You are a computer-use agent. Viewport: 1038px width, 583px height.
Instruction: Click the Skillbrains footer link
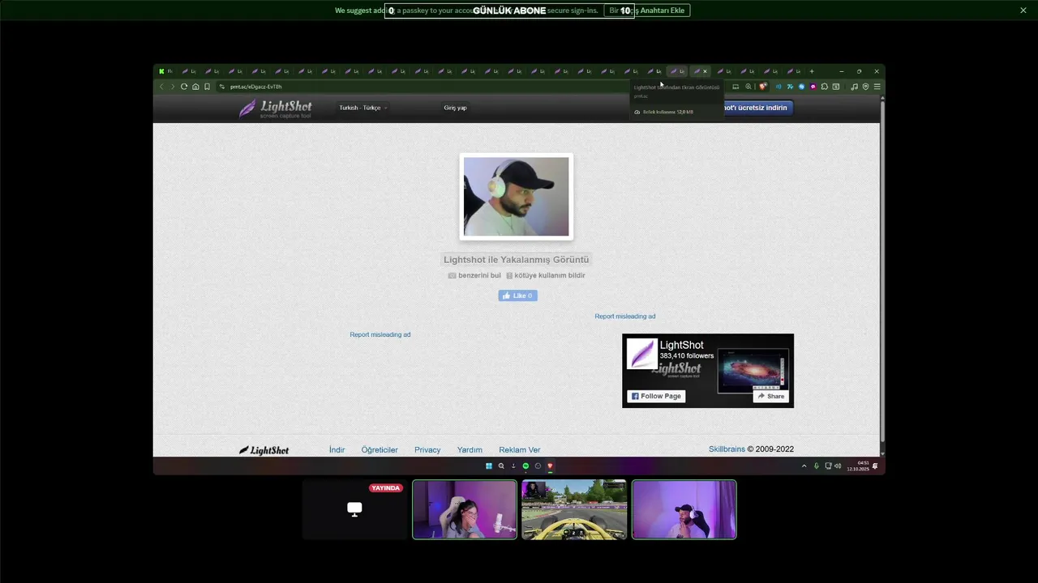tap(727, 449)
